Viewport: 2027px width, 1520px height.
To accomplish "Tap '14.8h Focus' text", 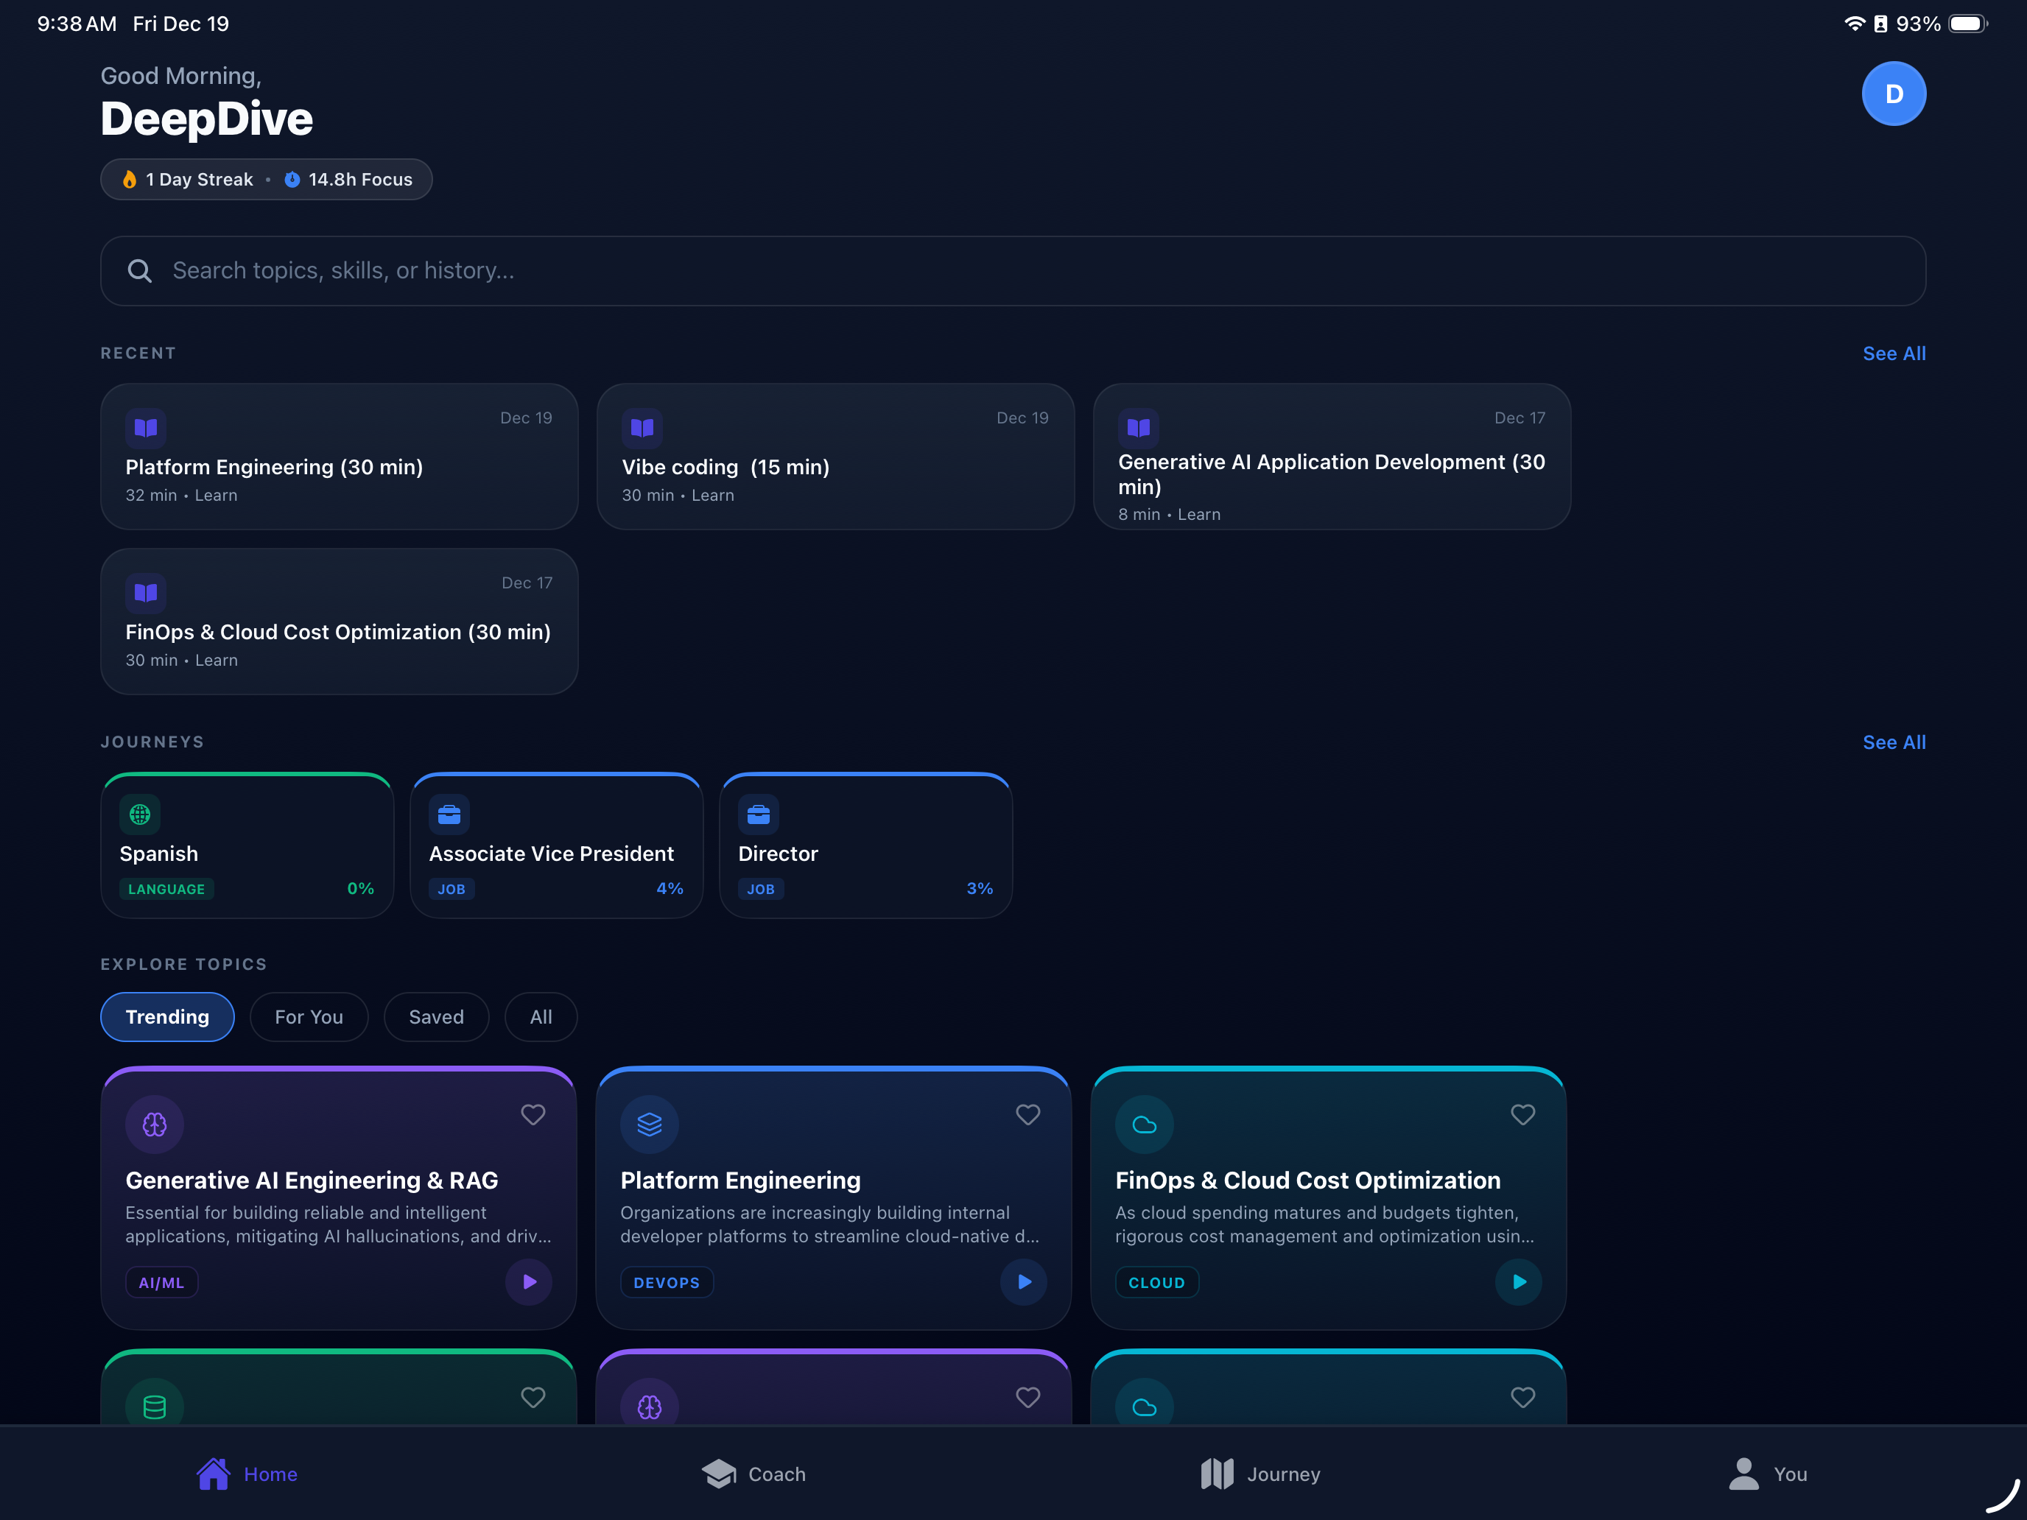I will (360, 180).
